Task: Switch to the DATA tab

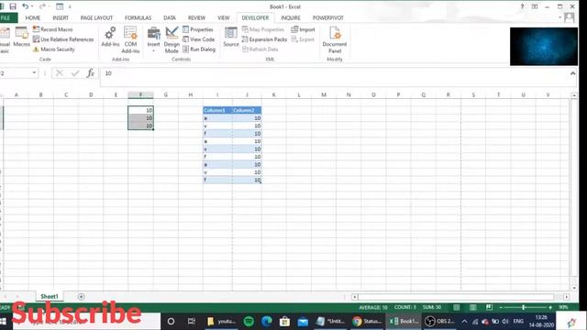Action: tap(169, 17)
